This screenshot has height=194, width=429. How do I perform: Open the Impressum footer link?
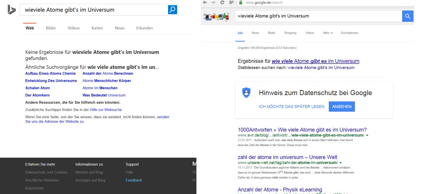(34, 188)
